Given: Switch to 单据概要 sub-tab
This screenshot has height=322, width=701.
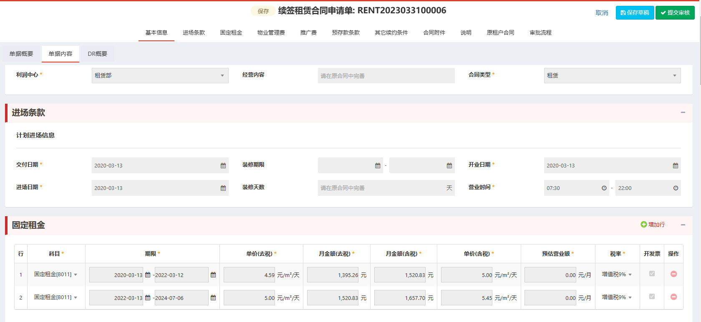Looking at the screenshot, I should (x=21, y=54).
